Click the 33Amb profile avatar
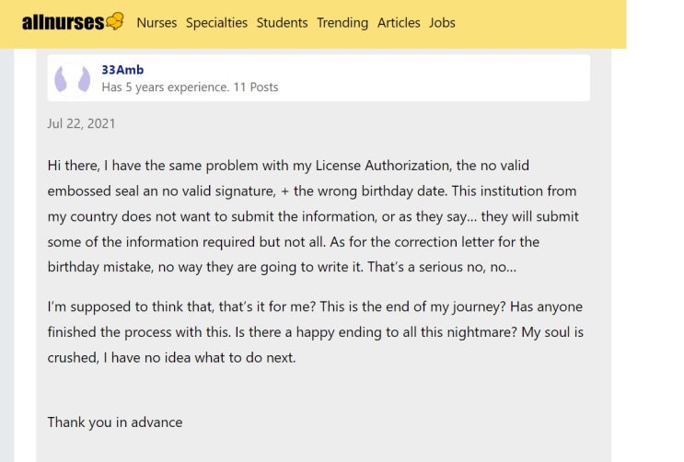 pos(72,78)
